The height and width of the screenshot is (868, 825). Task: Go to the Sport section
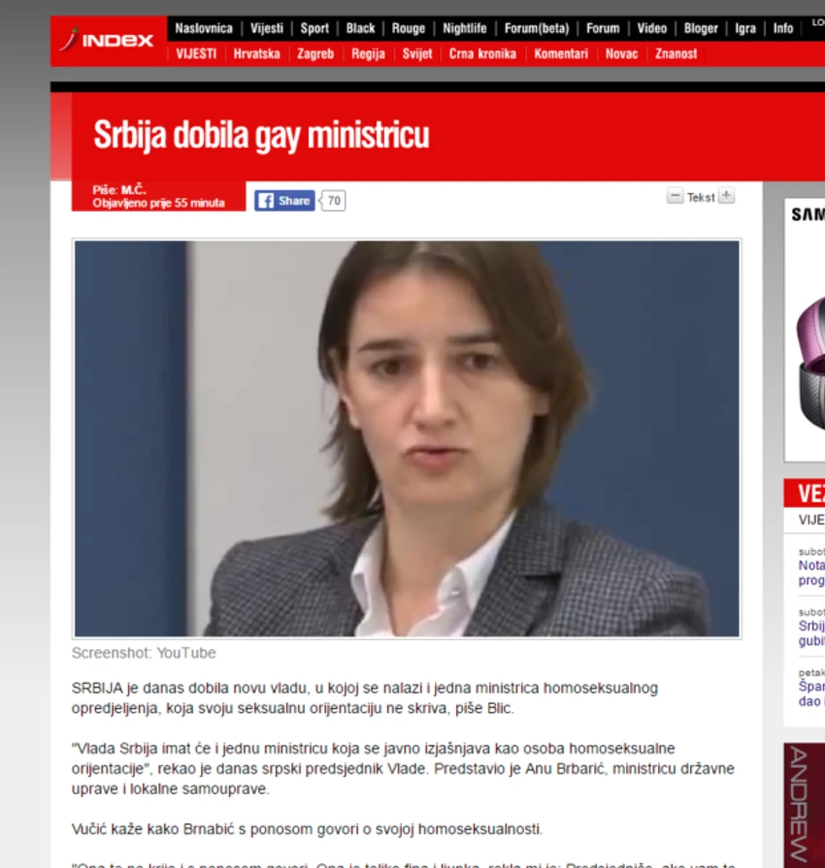(314, 28)
